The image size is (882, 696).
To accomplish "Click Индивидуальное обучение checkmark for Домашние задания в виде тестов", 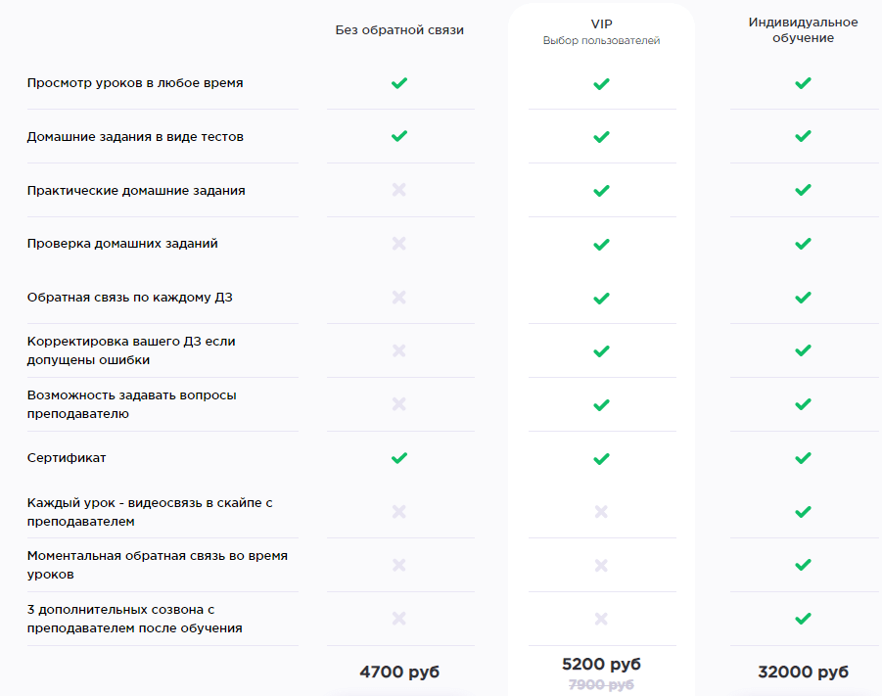I will tap(804, 136).
